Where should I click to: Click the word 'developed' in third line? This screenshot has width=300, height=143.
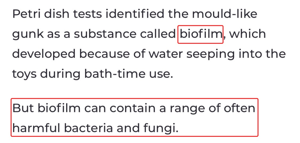point(44,55)
